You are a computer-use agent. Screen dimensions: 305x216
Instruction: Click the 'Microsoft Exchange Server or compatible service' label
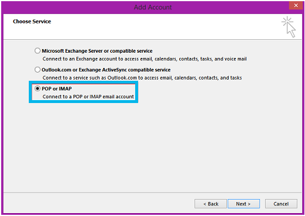(x=97, y=51)
